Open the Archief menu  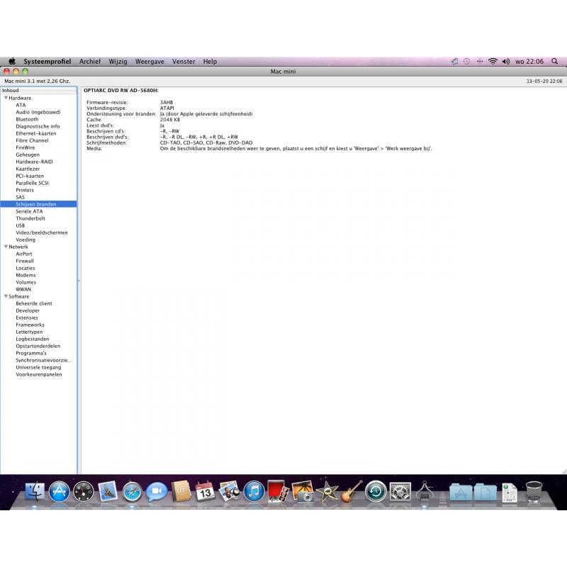click(x=90, y=62)
